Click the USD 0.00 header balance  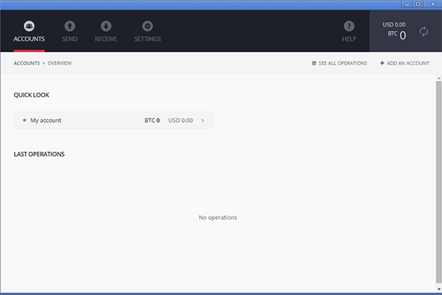394,24
